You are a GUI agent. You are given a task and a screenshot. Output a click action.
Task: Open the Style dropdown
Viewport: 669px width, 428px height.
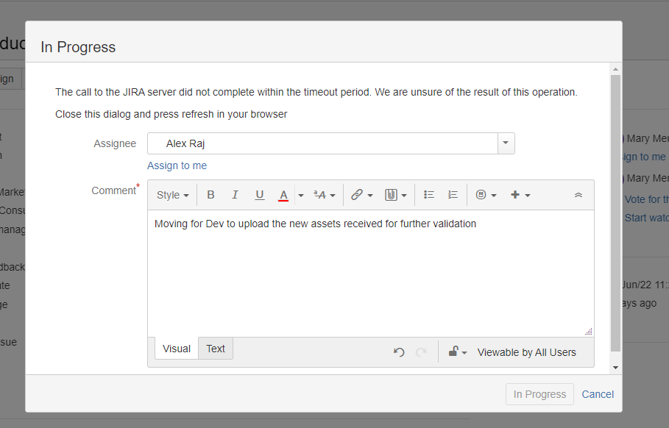[170, 194]
